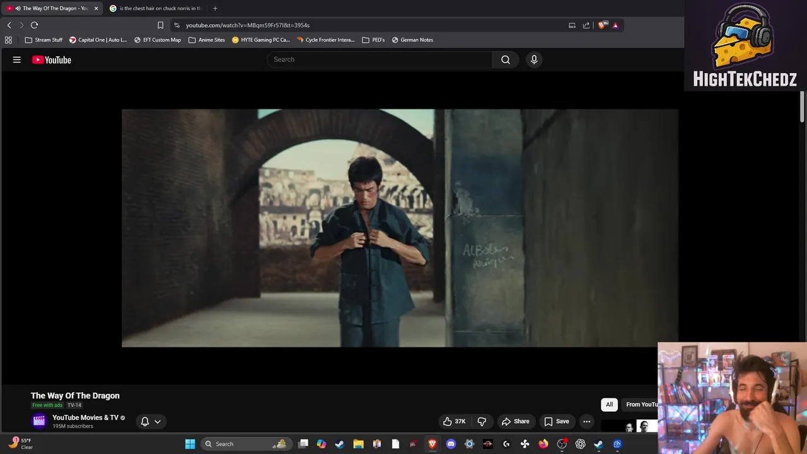Go back in the browser

click(x=9, y=25)
